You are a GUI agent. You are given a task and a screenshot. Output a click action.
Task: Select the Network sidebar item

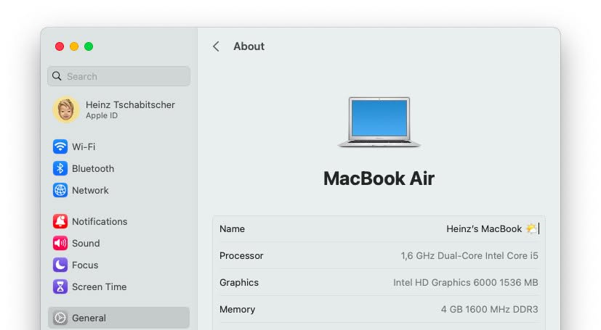119,190
